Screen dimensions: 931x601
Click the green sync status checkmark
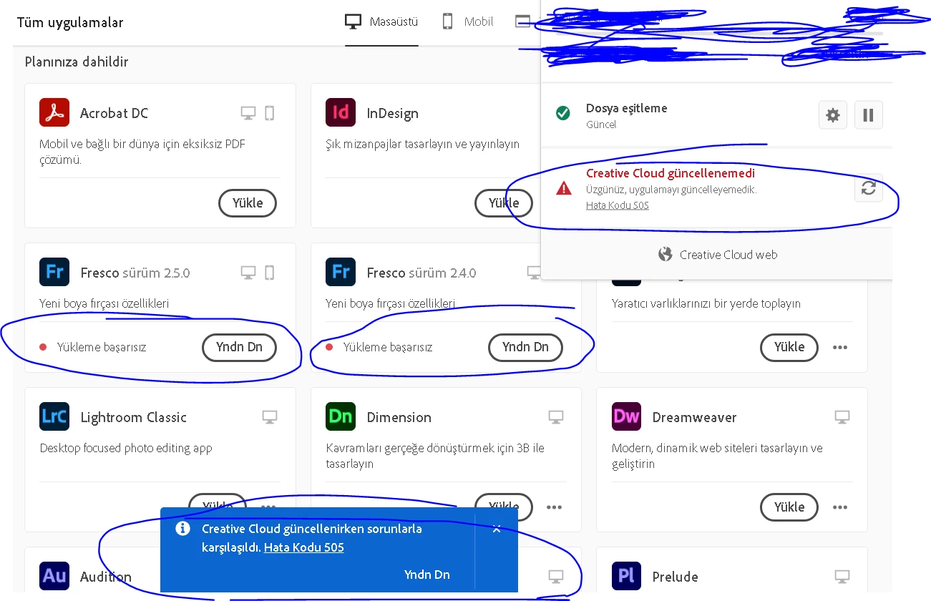563,113
